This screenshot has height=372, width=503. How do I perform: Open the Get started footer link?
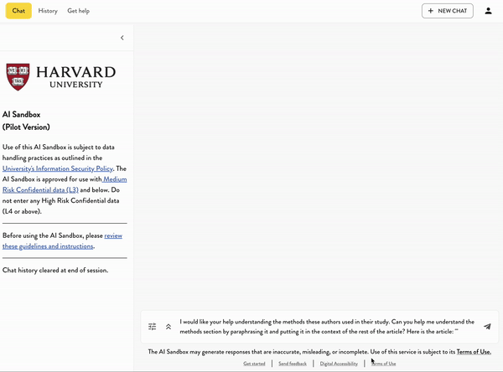point(254,364)
